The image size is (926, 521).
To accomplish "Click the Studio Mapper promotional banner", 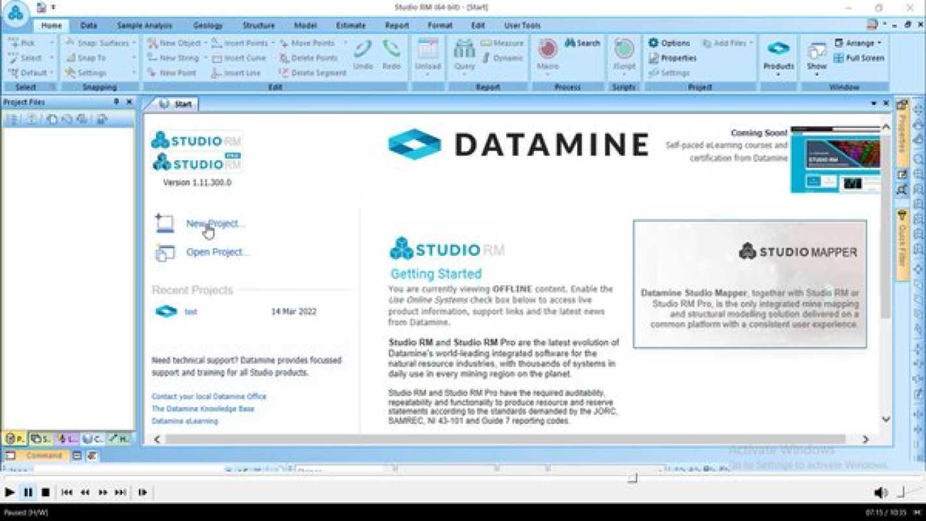I will pyautogui.click(x=750, y=284).
